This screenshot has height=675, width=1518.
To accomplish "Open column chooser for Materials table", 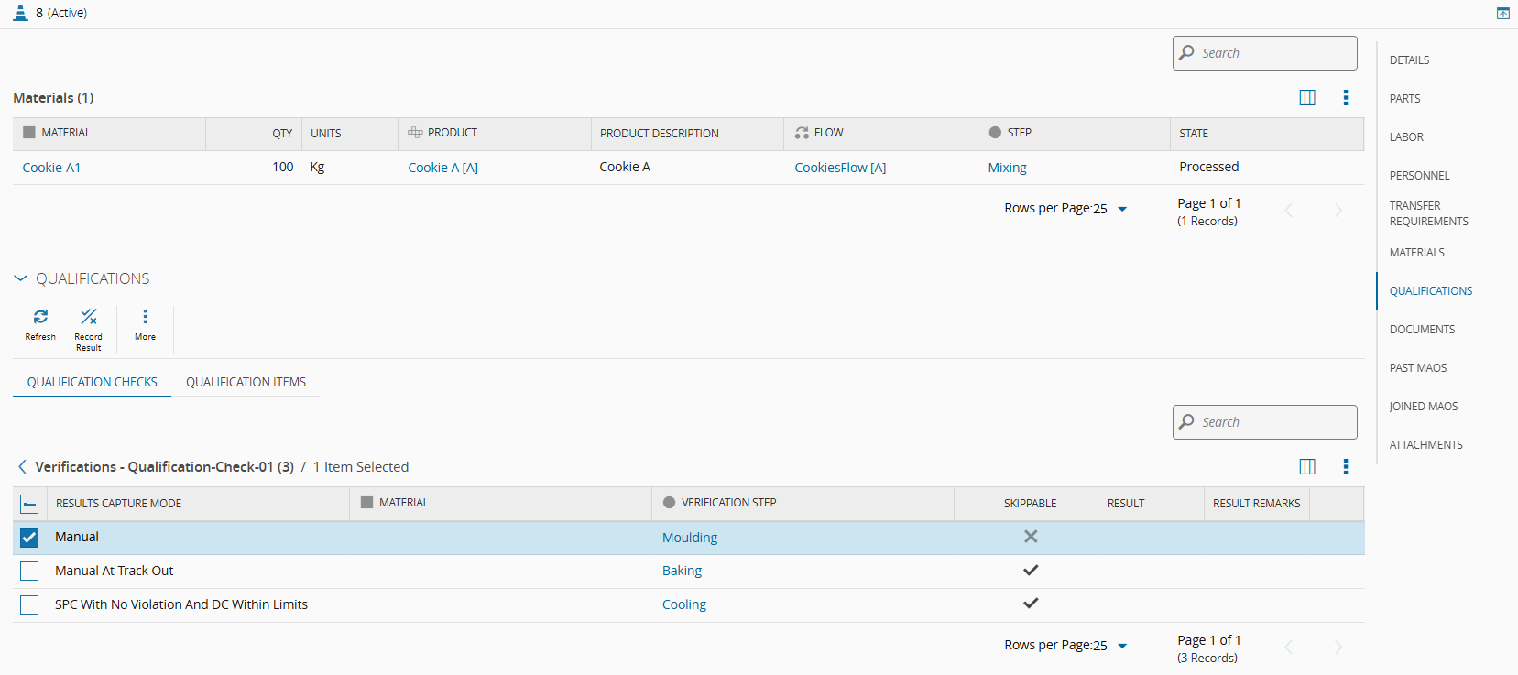I will (x=1307, y=98).
